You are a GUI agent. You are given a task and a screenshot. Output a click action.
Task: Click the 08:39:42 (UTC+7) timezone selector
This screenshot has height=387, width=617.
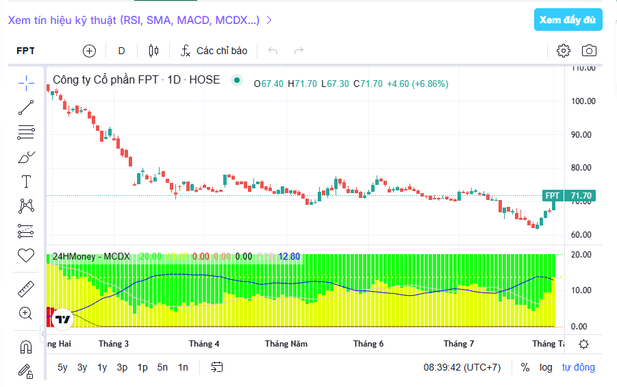[x=462, y=367]
